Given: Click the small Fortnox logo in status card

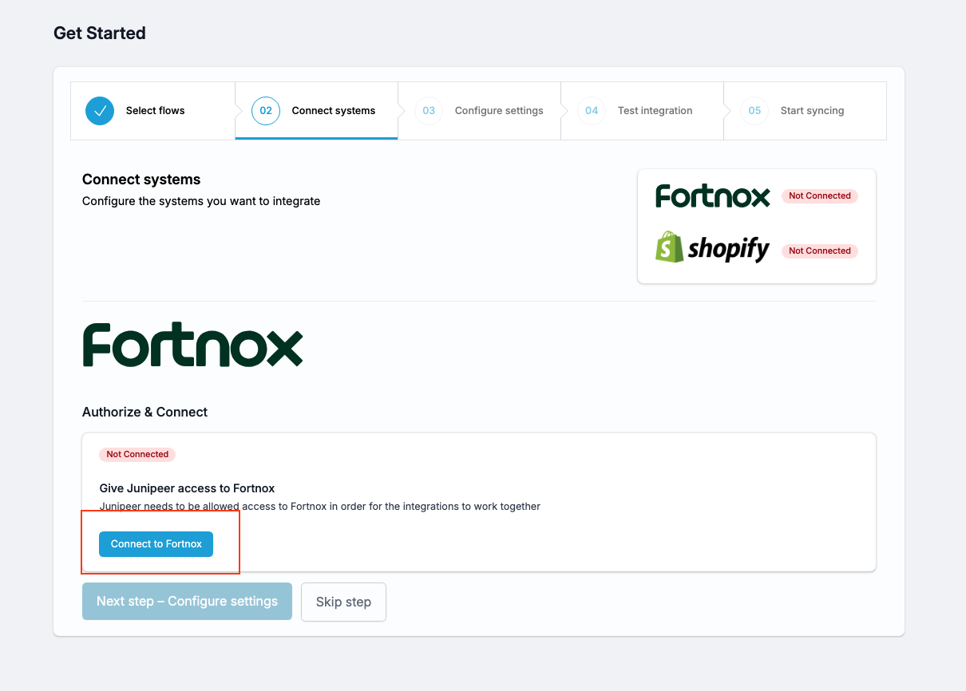Looking at the screenshot, I should coord(713,195).
